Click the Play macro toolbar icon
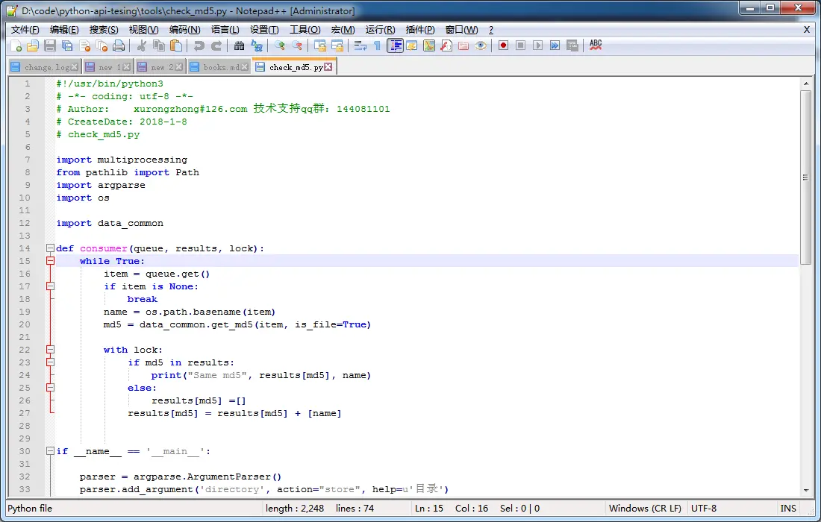Screen dimensions: 821x522 tap(537, 46)
